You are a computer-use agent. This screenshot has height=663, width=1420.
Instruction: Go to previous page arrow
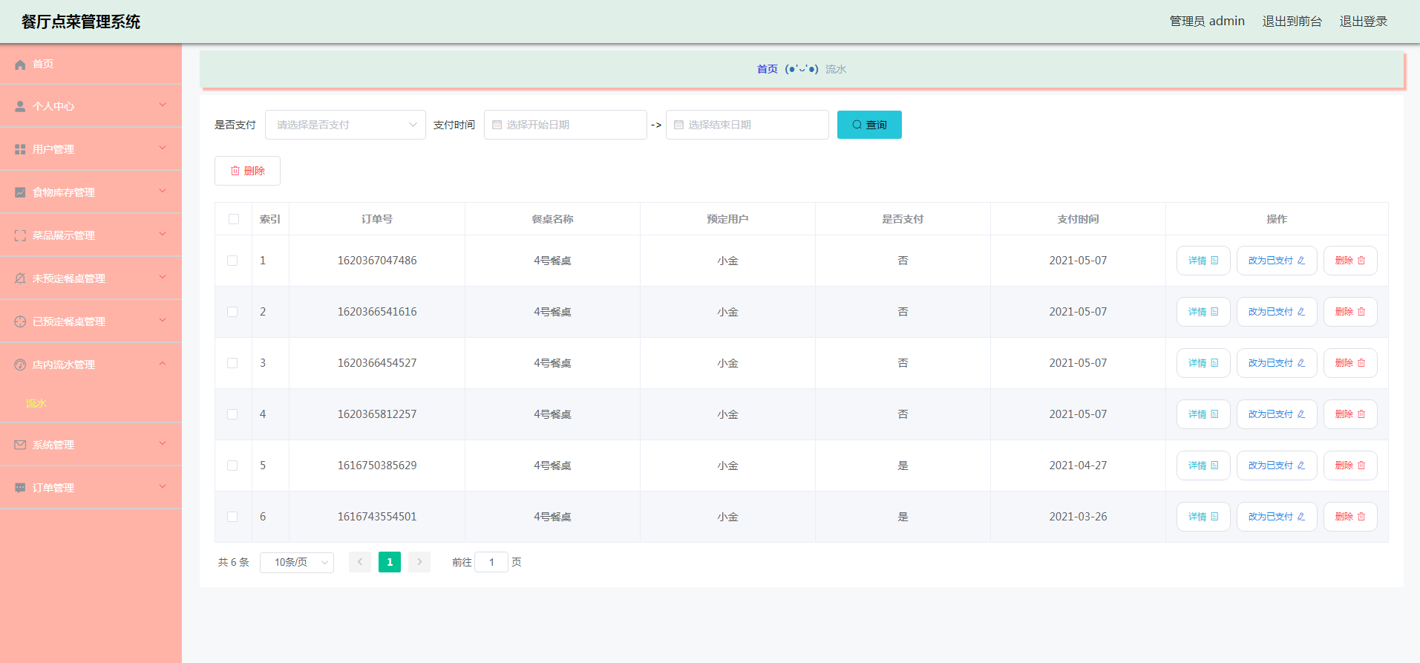[x=360, y=562]
